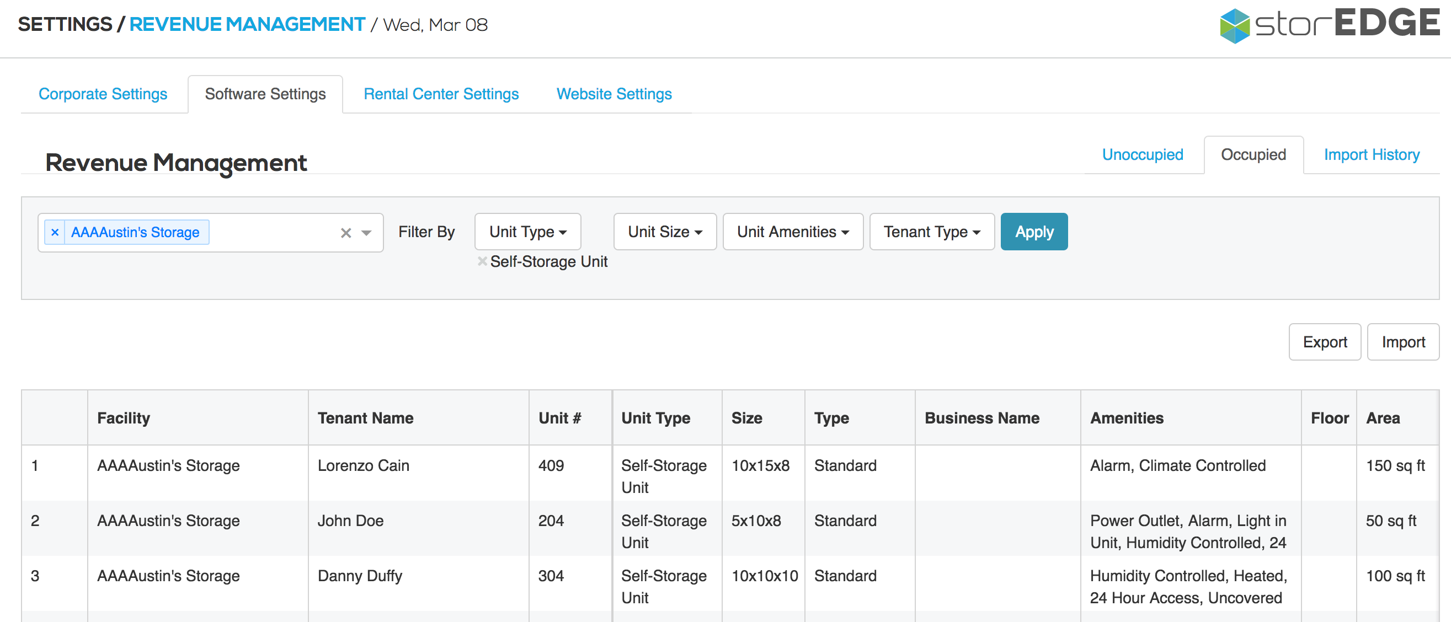Clear all selected facilities with the X
The width and height of the screenshot is (1451, 622).
[x=346, y=233]
